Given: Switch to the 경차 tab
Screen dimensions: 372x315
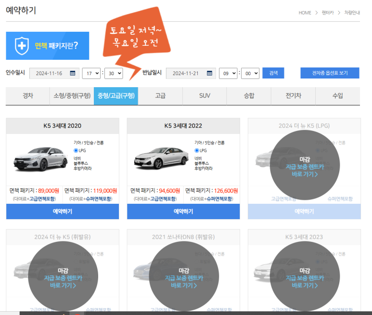Looking at the screenshot, I should click(28, 96).
